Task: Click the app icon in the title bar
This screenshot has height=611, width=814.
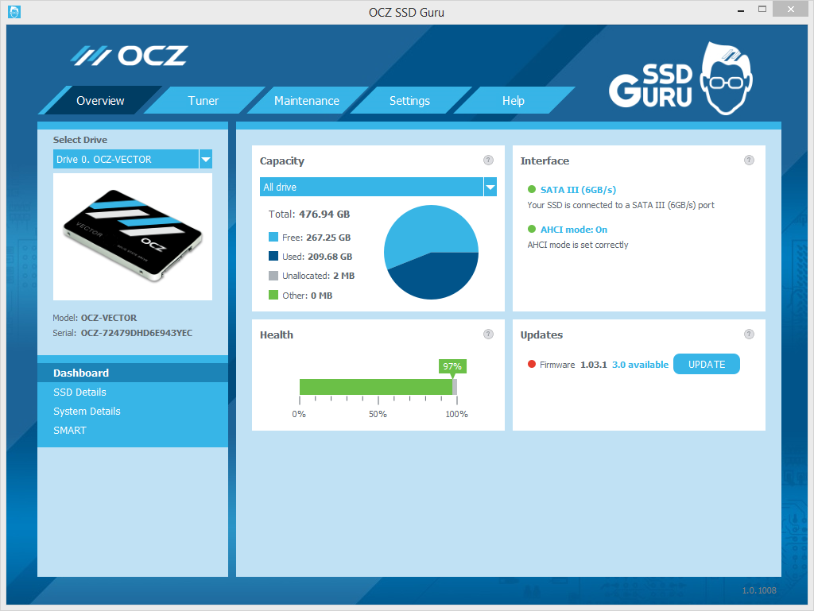Action: tap(14, 12)
